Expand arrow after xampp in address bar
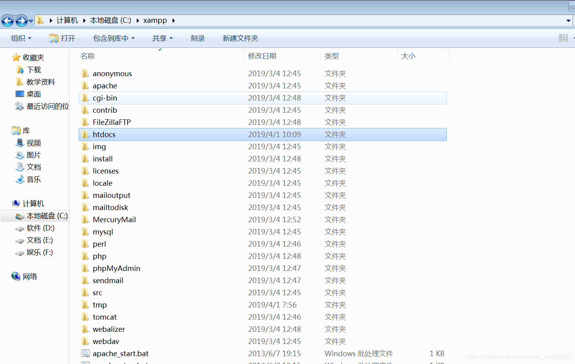This screenshot has height=364, width=575. (x=173, y=20)
